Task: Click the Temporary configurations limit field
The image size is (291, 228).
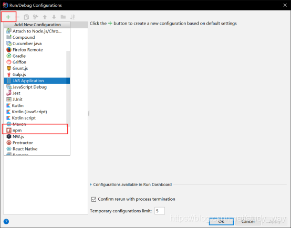Action: 160,211
